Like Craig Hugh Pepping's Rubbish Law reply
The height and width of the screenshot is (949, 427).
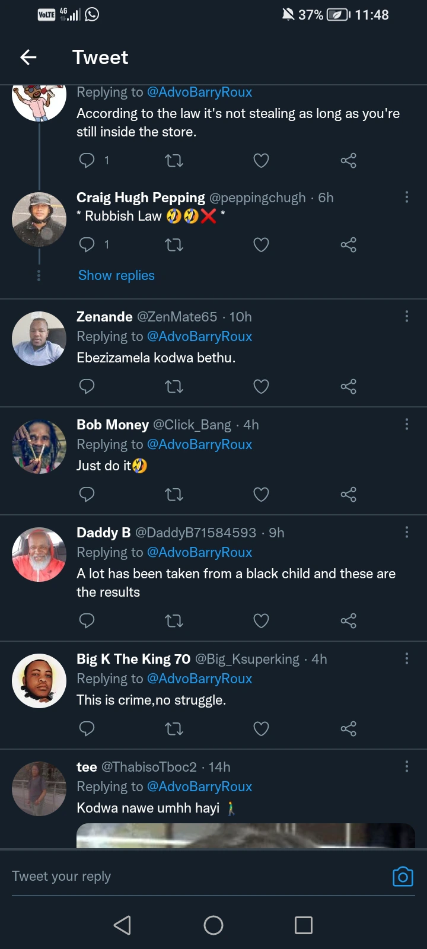point(261,244)
